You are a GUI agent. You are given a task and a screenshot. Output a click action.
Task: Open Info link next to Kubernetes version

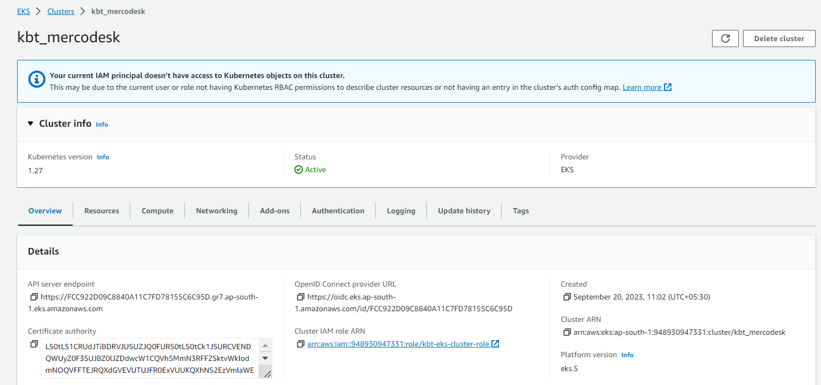pos(103,157)
